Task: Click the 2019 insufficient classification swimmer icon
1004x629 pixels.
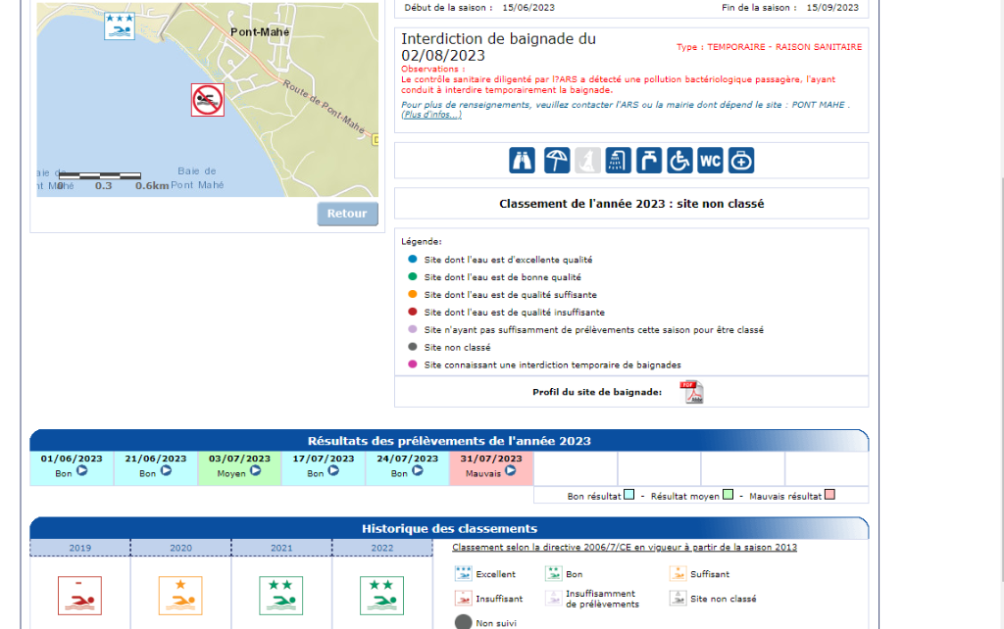Action: tap(79, 596)
